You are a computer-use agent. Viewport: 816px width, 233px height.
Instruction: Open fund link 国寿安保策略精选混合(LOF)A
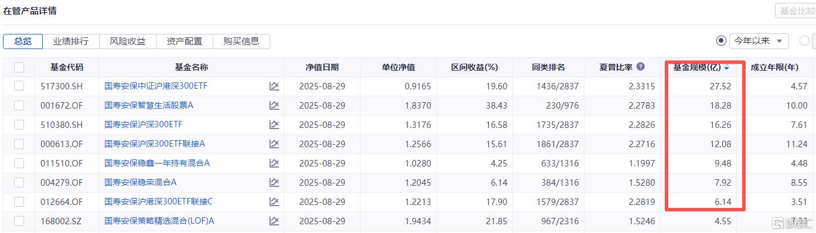point(159,221)
